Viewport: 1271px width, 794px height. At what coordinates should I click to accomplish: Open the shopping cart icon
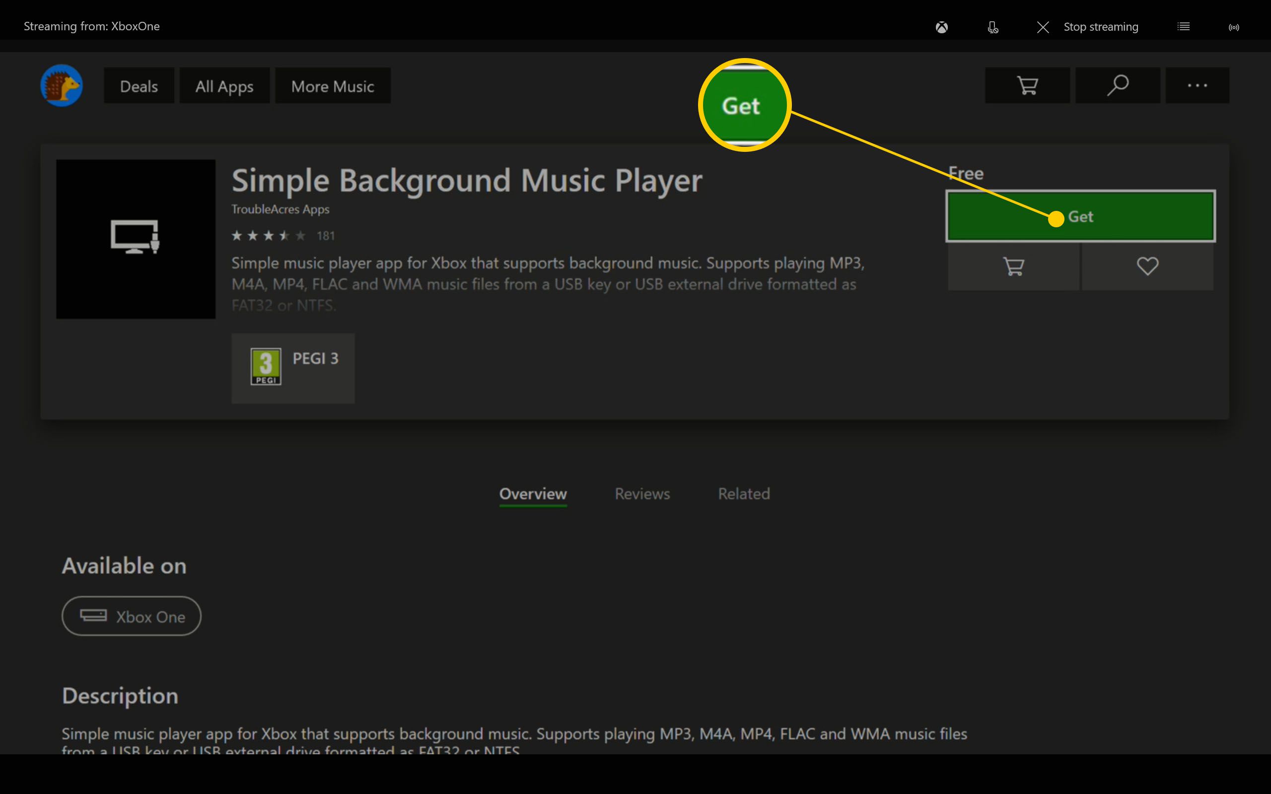(1026, 85)
